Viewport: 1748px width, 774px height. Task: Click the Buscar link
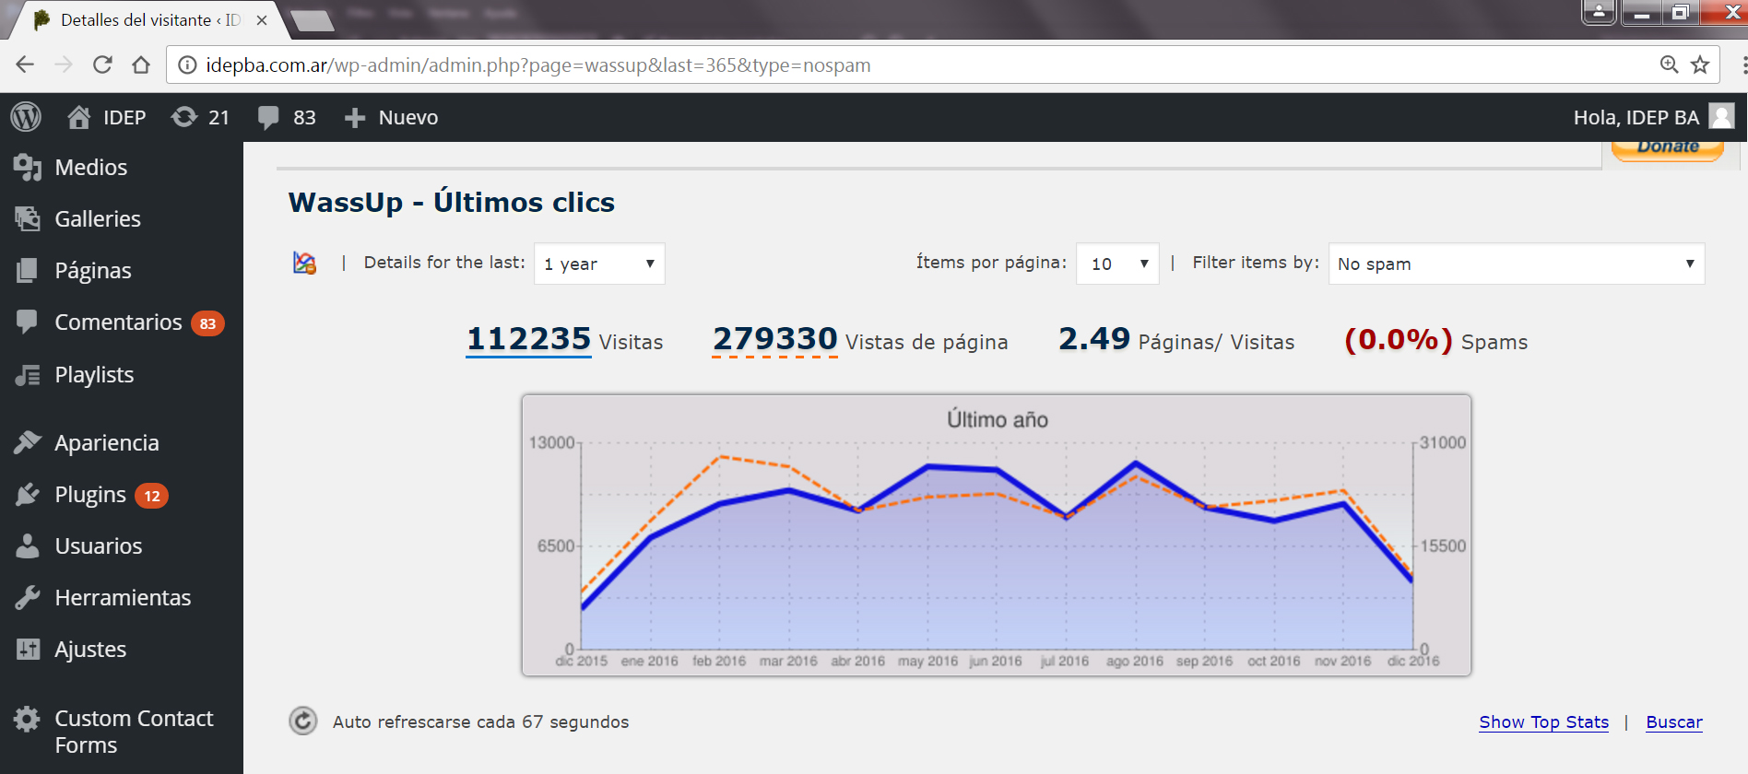pyautogui.click(x=1674, y=722)
